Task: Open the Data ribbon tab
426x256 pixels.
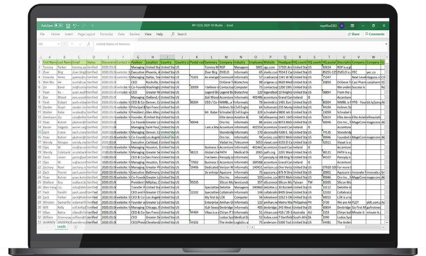Action: tap(121, 34)
